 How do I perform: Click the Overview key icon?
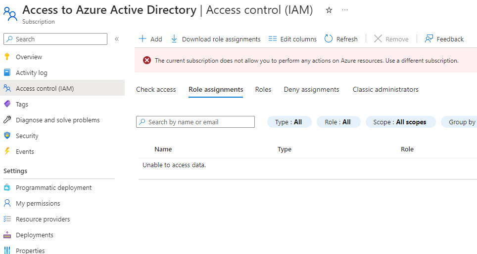coord(7,57)
